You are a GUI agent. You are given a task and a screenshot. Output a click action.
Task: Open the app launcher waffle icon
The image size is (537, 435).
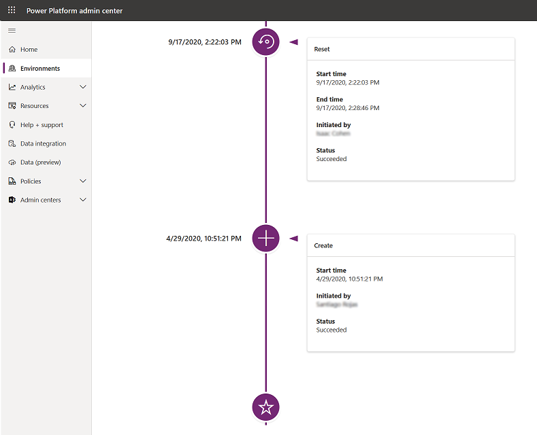click(x=12, y=10)
